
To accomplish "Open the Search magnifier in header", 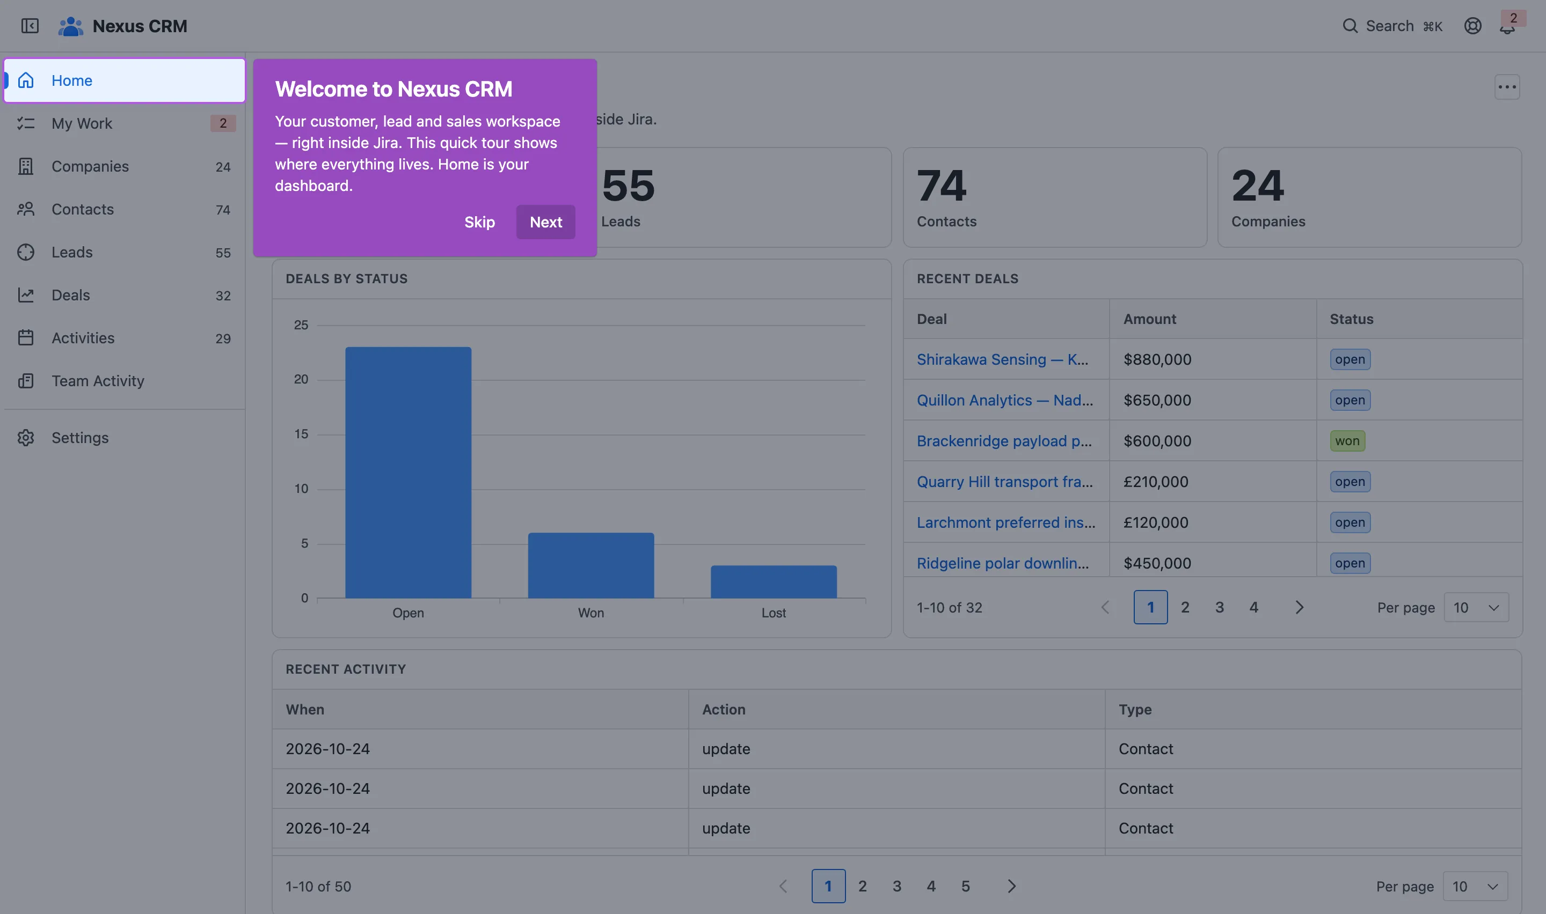I will pyautogui.click(x=1350, y=26).
